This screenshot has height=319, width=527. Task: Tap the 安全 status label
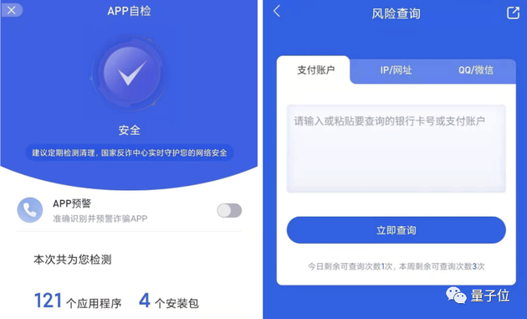(x=130, y=131)
